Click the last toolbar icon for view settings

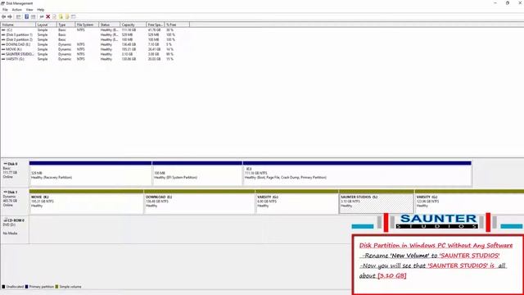click(x=74, y=16)
